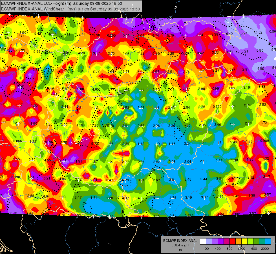
Task: Select the map value 4.78
Action: pyautogui.click(x=173, y=198)
